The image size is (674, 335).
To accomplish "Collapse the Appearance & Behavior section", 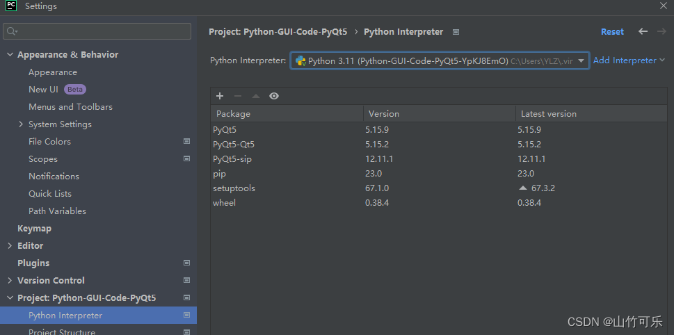I will coord(10,54).
